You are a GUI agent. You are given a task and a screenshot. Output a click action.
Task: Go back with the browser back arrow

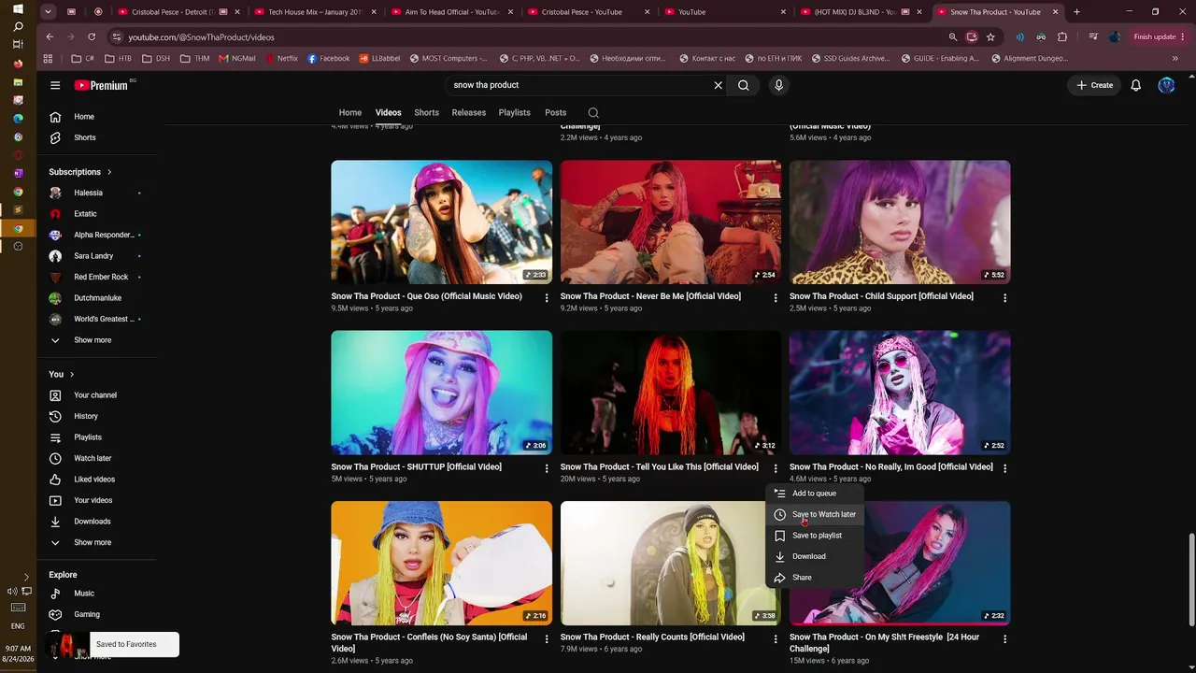click(50, 36)
